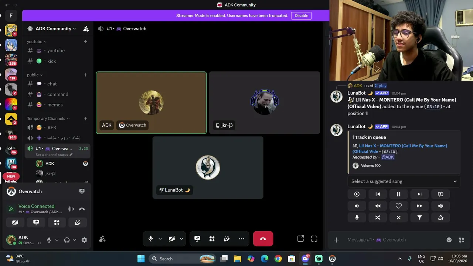Screen dimensions: 473x266
Task: Click Set a channel status
Action: [54, 155]
